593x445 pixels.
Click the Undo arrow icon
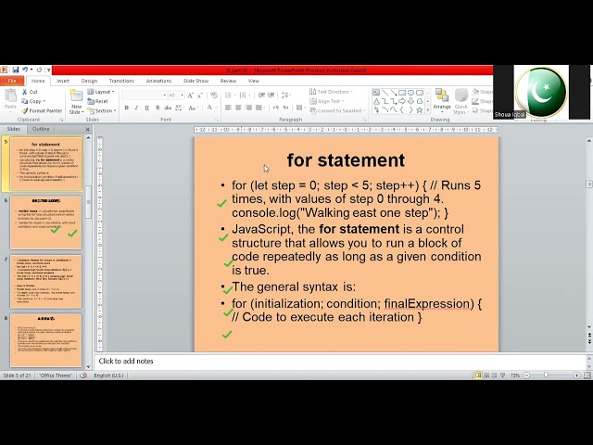(x=25, y=70)
